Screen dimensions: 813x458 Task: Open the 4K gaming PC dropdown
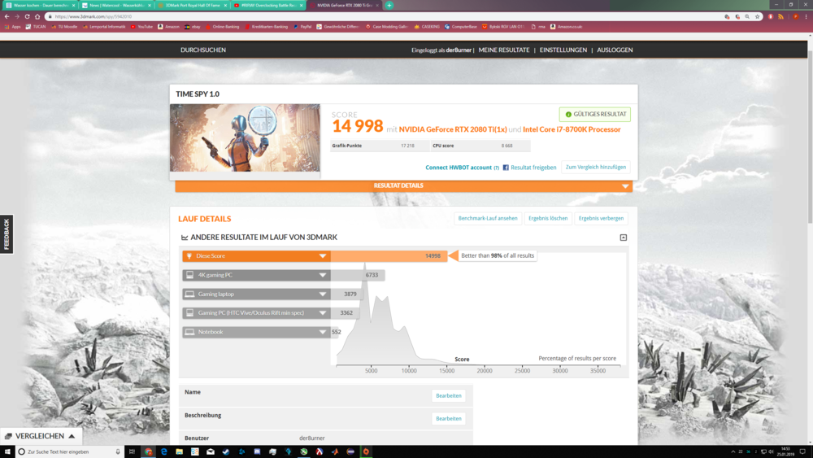[x=323, y=275]
